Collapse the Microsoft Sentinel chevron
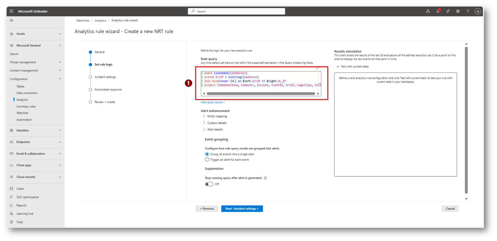 point(60,46)
